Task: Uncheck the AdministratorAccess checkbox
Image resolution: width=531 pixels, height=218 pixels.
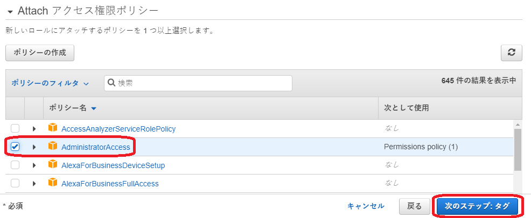Action: click(15, 147)
